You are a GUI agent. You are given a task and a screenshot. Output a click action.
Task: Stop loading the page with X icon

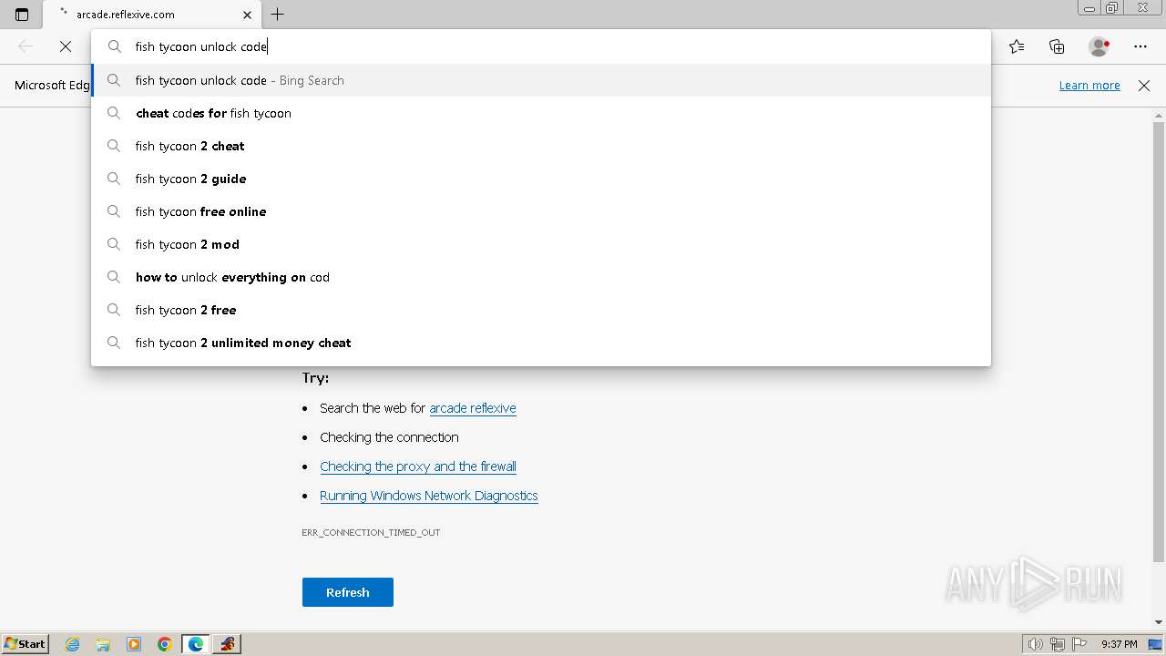66,46
